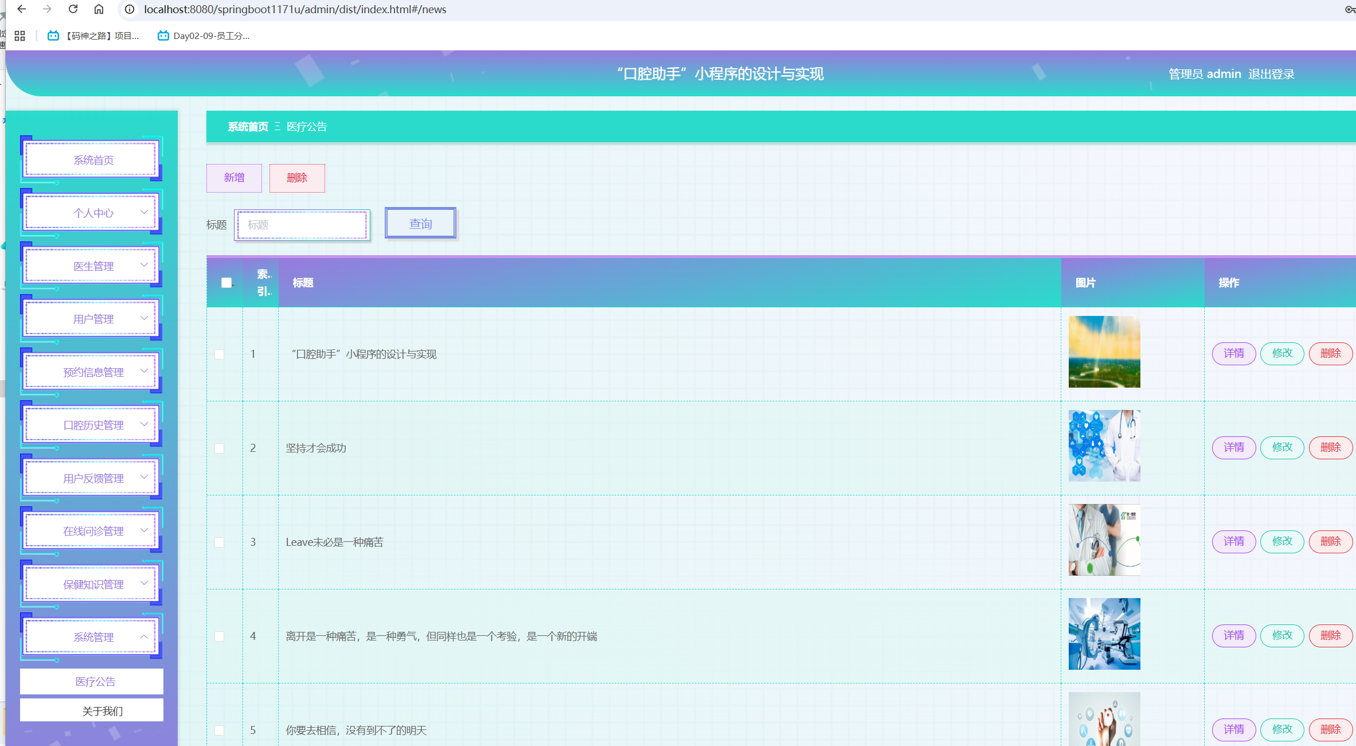
Task: Click the browser home icon
Action: [99, 9]
